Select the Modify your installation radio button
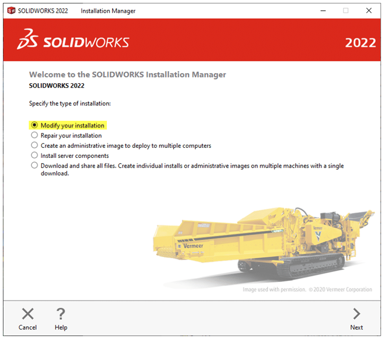This screenshot has width=382, height=338. (x=34, y=125)
